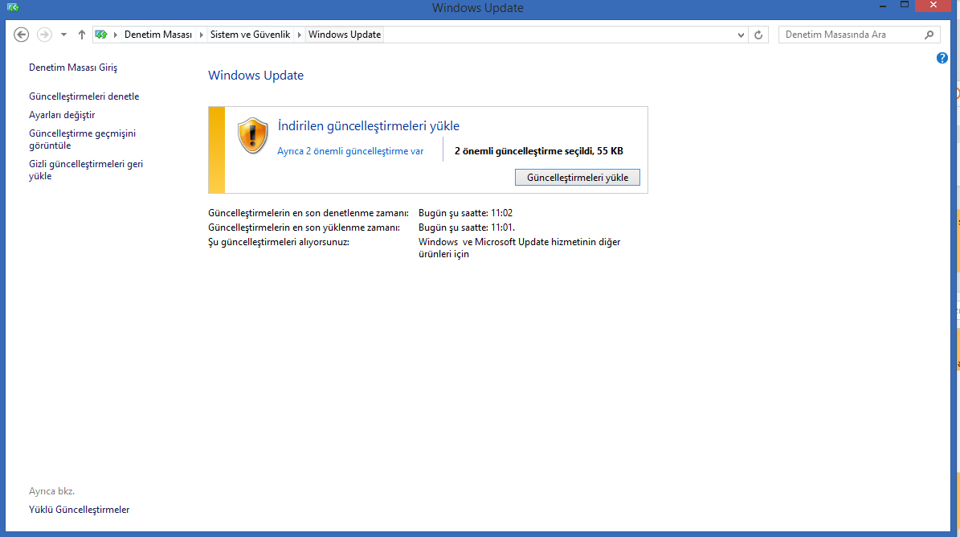Viewport: 960px width, 537px height.
Task: Open Ayrıca 2 önemli güncelleştirme var link
Action: click(x=350, y=151)
